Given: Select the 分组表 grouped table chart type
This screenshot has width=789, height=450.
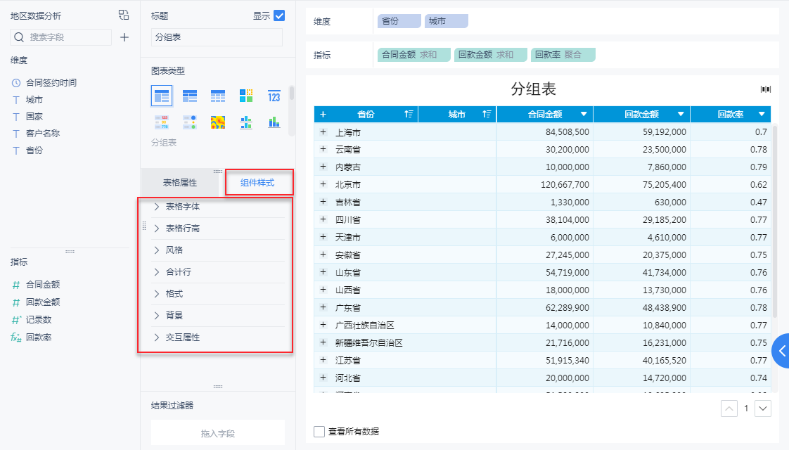Looking at the screenshot, I should [x=162, y=96].
